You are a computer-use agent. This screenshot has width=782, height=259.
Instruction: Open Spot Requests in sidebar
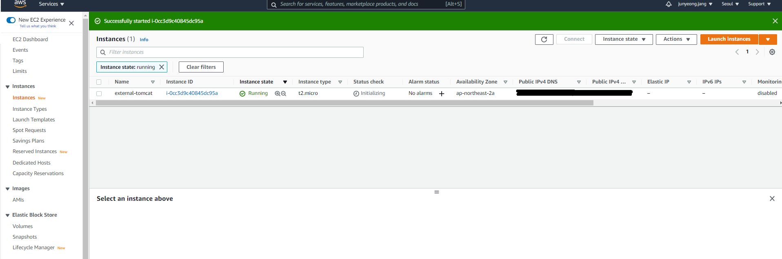click(x=29, y=130)
